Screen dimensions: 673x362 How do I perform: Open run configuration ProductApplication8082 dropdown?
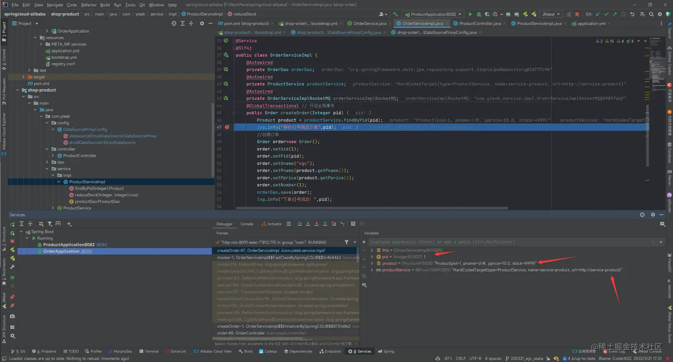[x=434, y=14]
